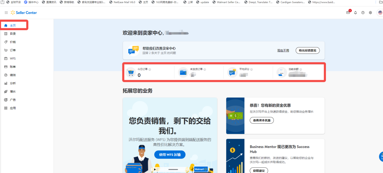
Task: Click the 应用 grid icon in sidebar
Action: (x=6, y=108)
